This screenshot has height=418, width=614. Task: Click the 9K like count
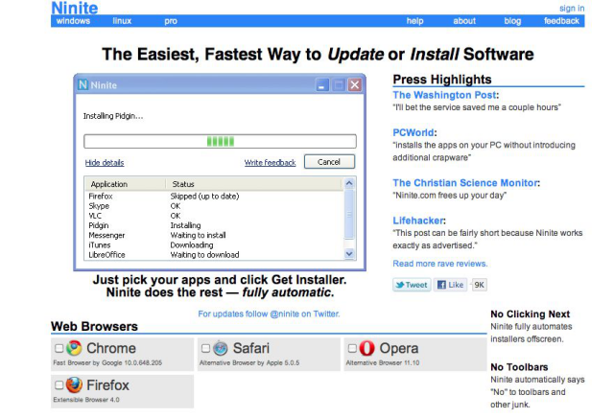pyautogui.click(x=480, y=285)
